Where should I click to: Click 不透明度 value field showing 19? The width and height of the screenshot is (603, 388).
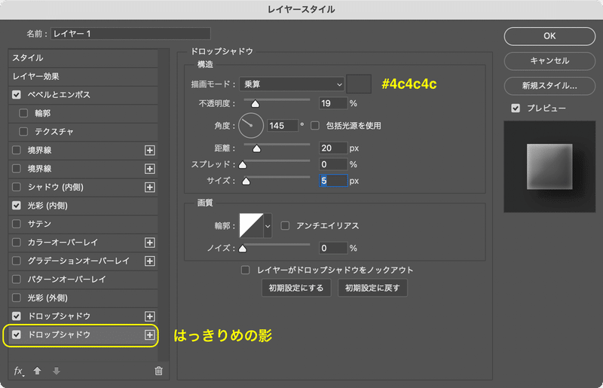(333, 103)
